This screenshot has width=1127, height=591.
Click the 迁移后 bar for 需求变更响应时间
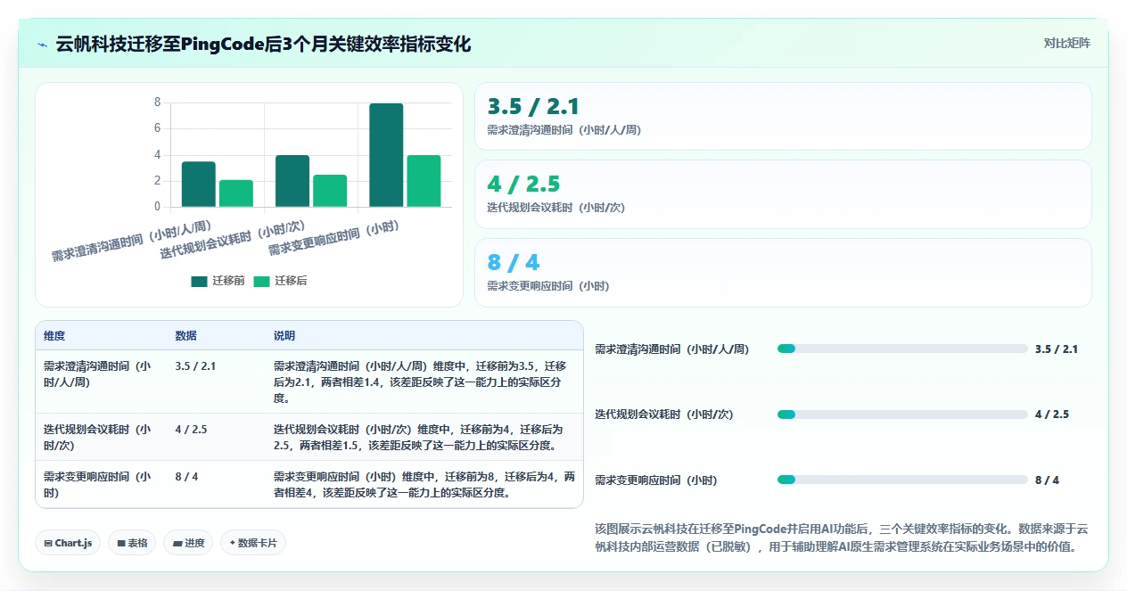tap(424, 181)
